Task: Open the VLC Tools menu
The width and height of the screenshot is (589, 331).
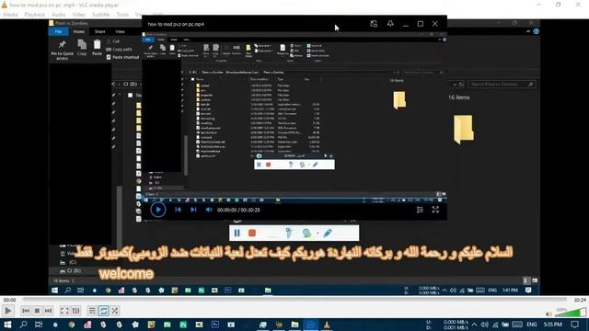Action: tap(122, 15)
